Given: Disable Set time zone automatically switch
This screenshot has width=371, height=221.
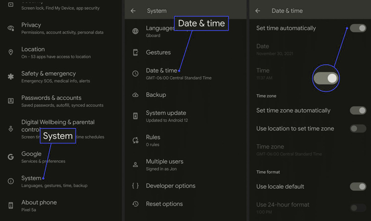Looking at the screenshot, I should pos(358,111).
